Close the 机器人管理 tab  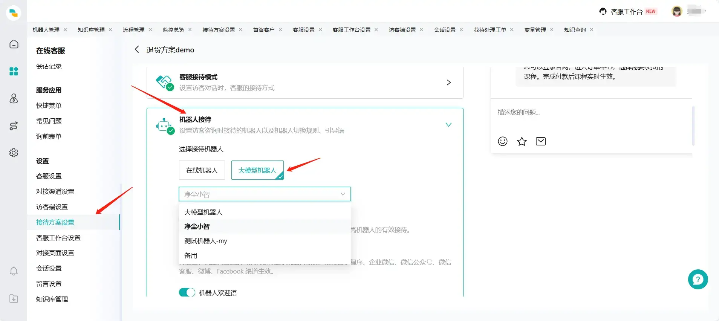[65, 29]
